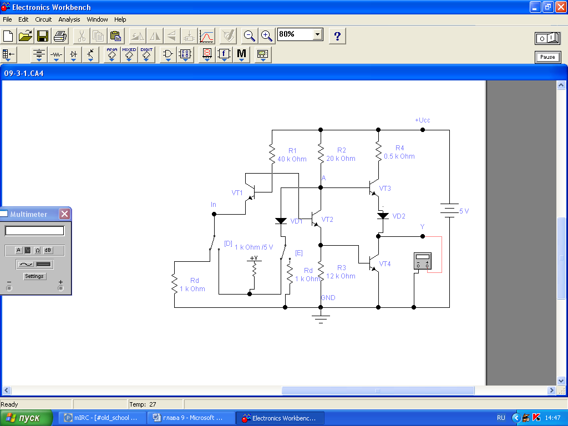Open multimeter Settings
The image size is (568, 426).
[34, 276]
